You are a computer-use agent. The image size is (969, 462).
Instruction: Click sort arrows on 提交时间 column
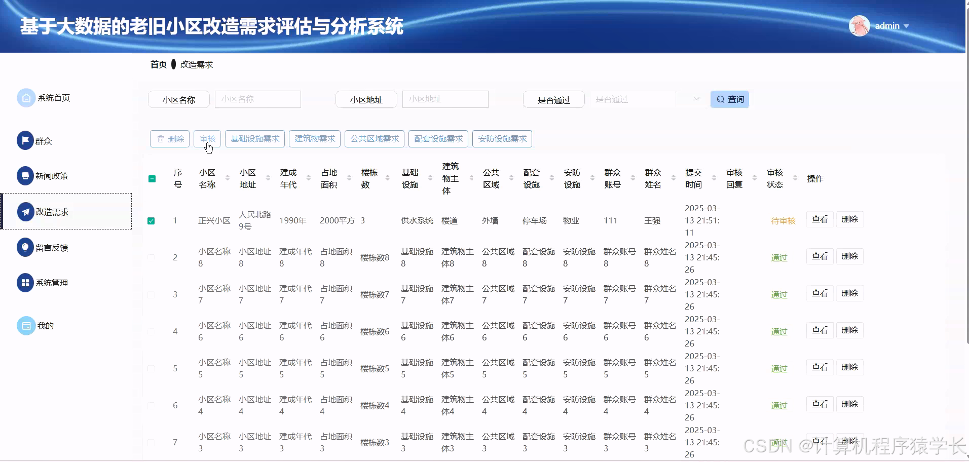(714, 178)
